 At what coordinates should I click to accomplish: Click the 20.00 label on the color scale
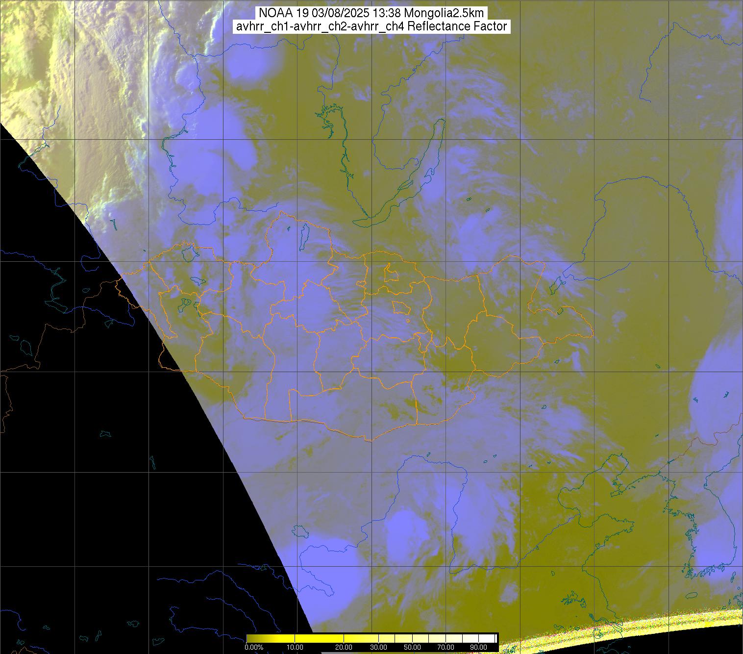(344, 648)
